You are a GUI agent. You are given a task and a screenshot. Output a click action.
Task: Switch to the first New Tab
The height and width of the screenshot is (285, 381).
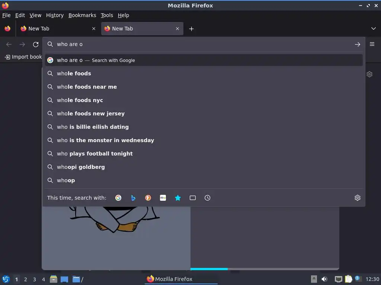click(x=58, y=29)
